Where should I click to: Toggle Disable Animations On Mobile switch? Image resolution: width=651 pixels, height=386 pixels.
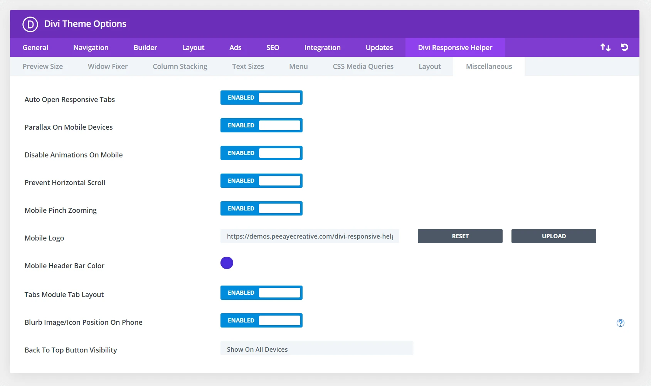(261, 153)
